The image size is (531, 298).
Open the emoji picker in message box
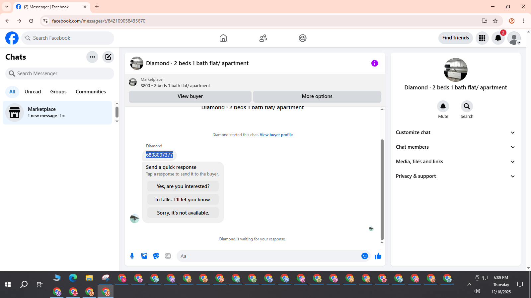pos(365,256)
